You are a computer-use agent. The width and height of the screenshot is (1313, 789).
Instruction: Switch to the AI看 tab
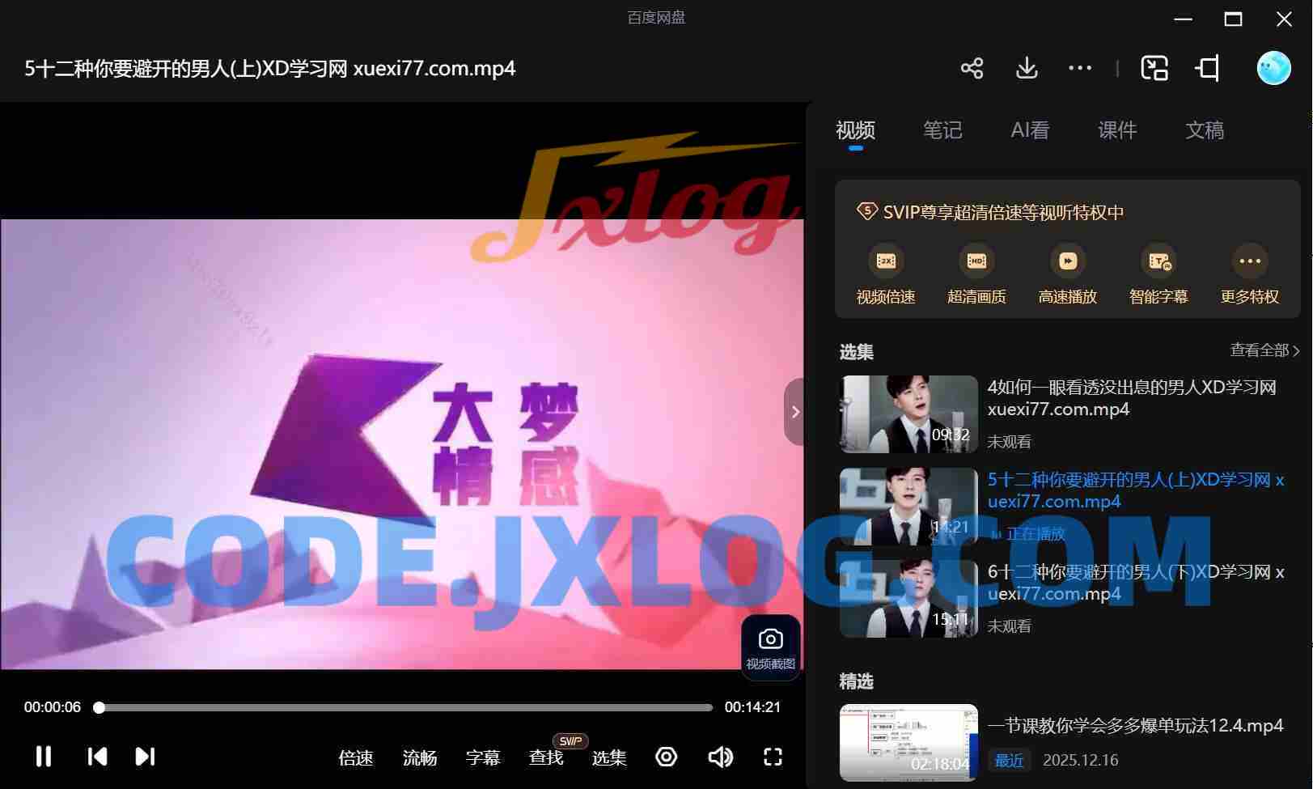coord(1030,130)
